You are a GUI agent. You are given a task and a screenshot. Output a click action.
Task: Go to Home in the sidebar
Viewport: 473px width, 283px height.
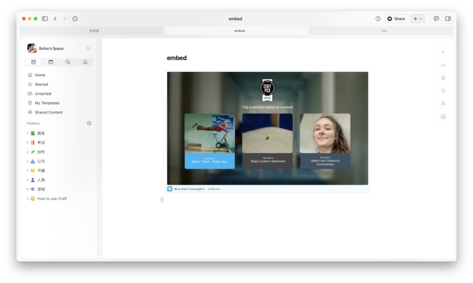pyautogui.click(x=40, y=75)
